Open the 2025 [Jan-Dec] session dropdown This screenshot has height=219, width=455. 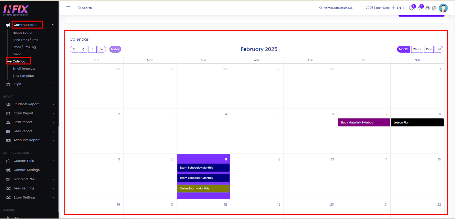(380, 8)
